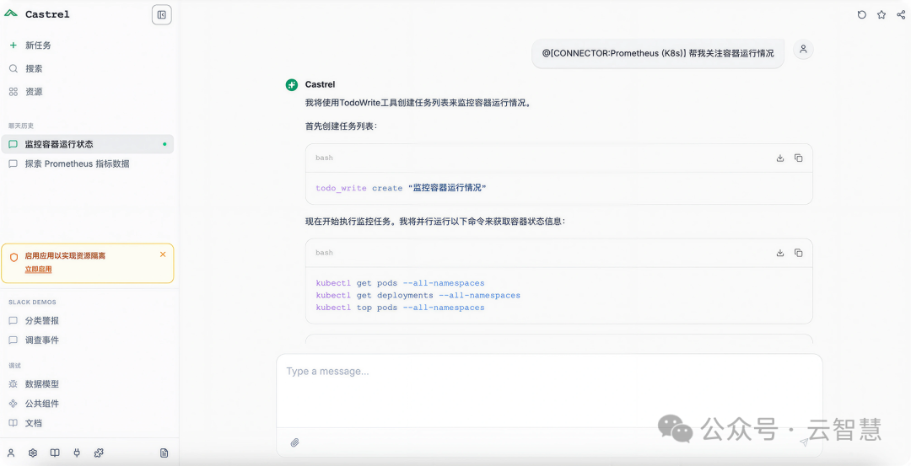Click the line kubectl top pods --all-namespaces
This screenshot has width=911, height=466.
click(x=400, y=308)
